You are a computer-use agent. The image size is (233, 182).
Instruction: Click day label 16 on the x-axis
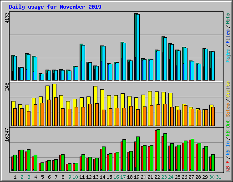click(x=116, y=177)
